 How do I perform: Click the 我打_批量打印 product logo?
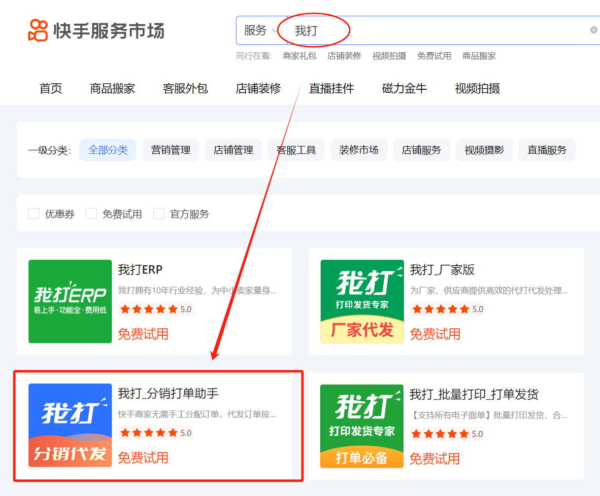362,426
